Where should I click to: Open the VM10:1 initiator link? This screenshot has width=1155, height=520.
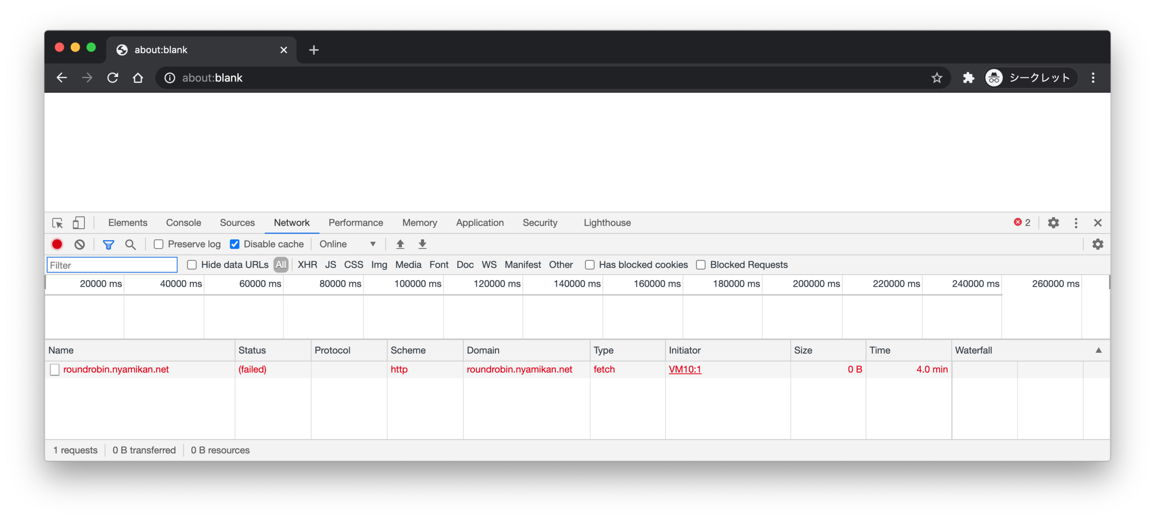pyautogui.click(x=684, y=369)
